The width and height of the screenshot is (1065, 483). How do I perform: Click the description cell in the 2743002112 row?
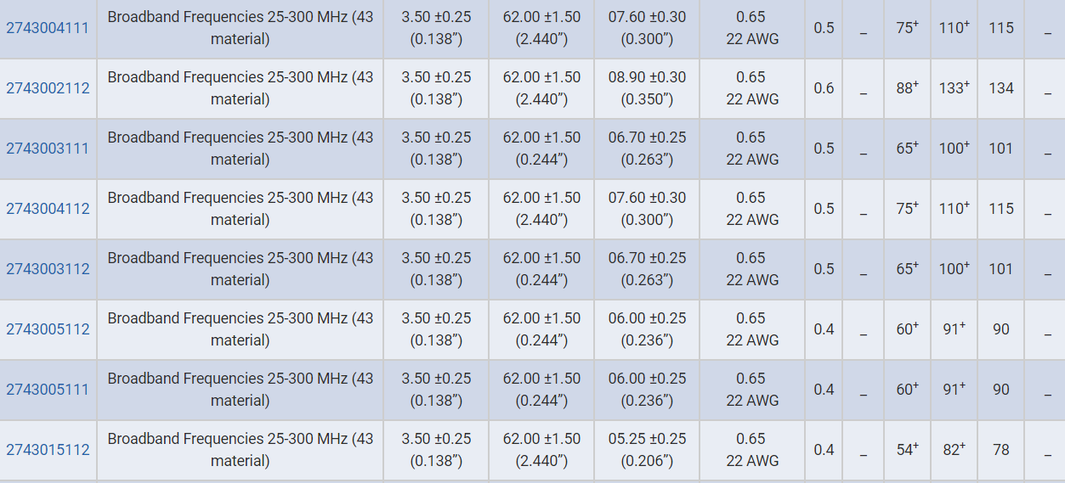241,88
